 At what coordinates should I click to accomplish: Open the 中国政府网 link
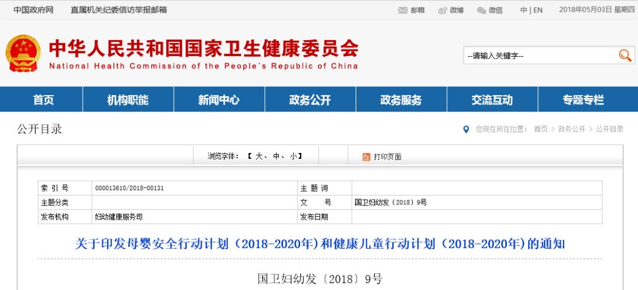pos(34,10)
